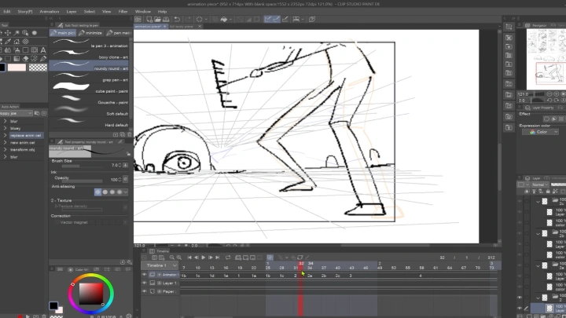Hide the Paper track eye icon
The height and width of the screenshot is (318, 566).
(145, 291)
